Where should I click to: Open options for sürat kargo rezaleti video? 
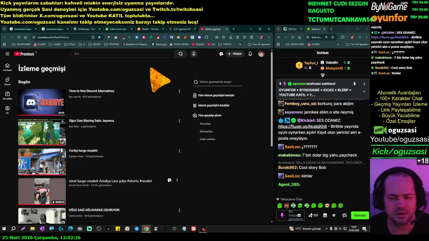[177, 180]
